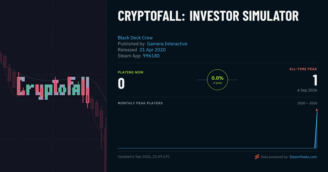Click the Monthly Peak Players heading
328x172 pixels.
pos(140,103)
